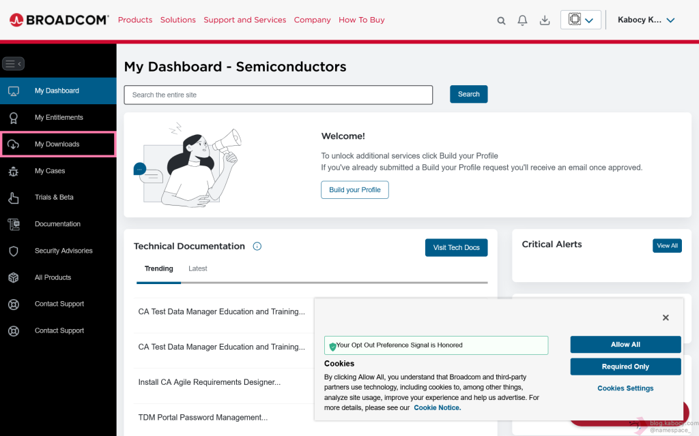Select My Downloads in the sidebar

click(x=57, y=144)
